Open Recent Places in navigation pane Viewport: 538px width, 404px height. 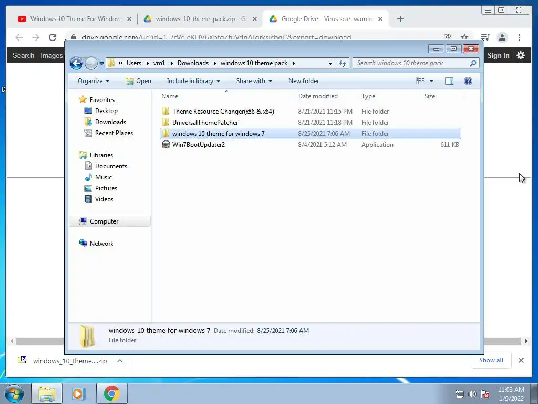[113, 133]
